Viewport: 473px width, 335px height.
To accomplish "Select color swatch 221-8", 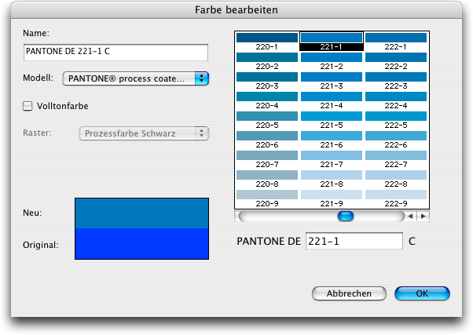I will tap(332, 175).
